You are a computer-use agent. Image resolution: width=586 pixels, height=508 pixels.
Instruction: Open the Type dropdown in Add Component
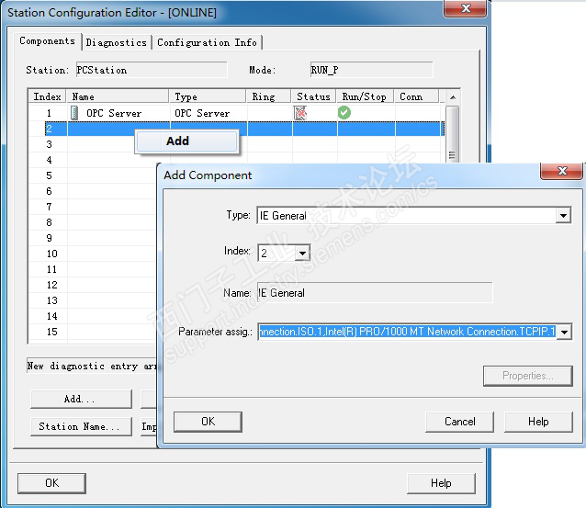(563, 215)
